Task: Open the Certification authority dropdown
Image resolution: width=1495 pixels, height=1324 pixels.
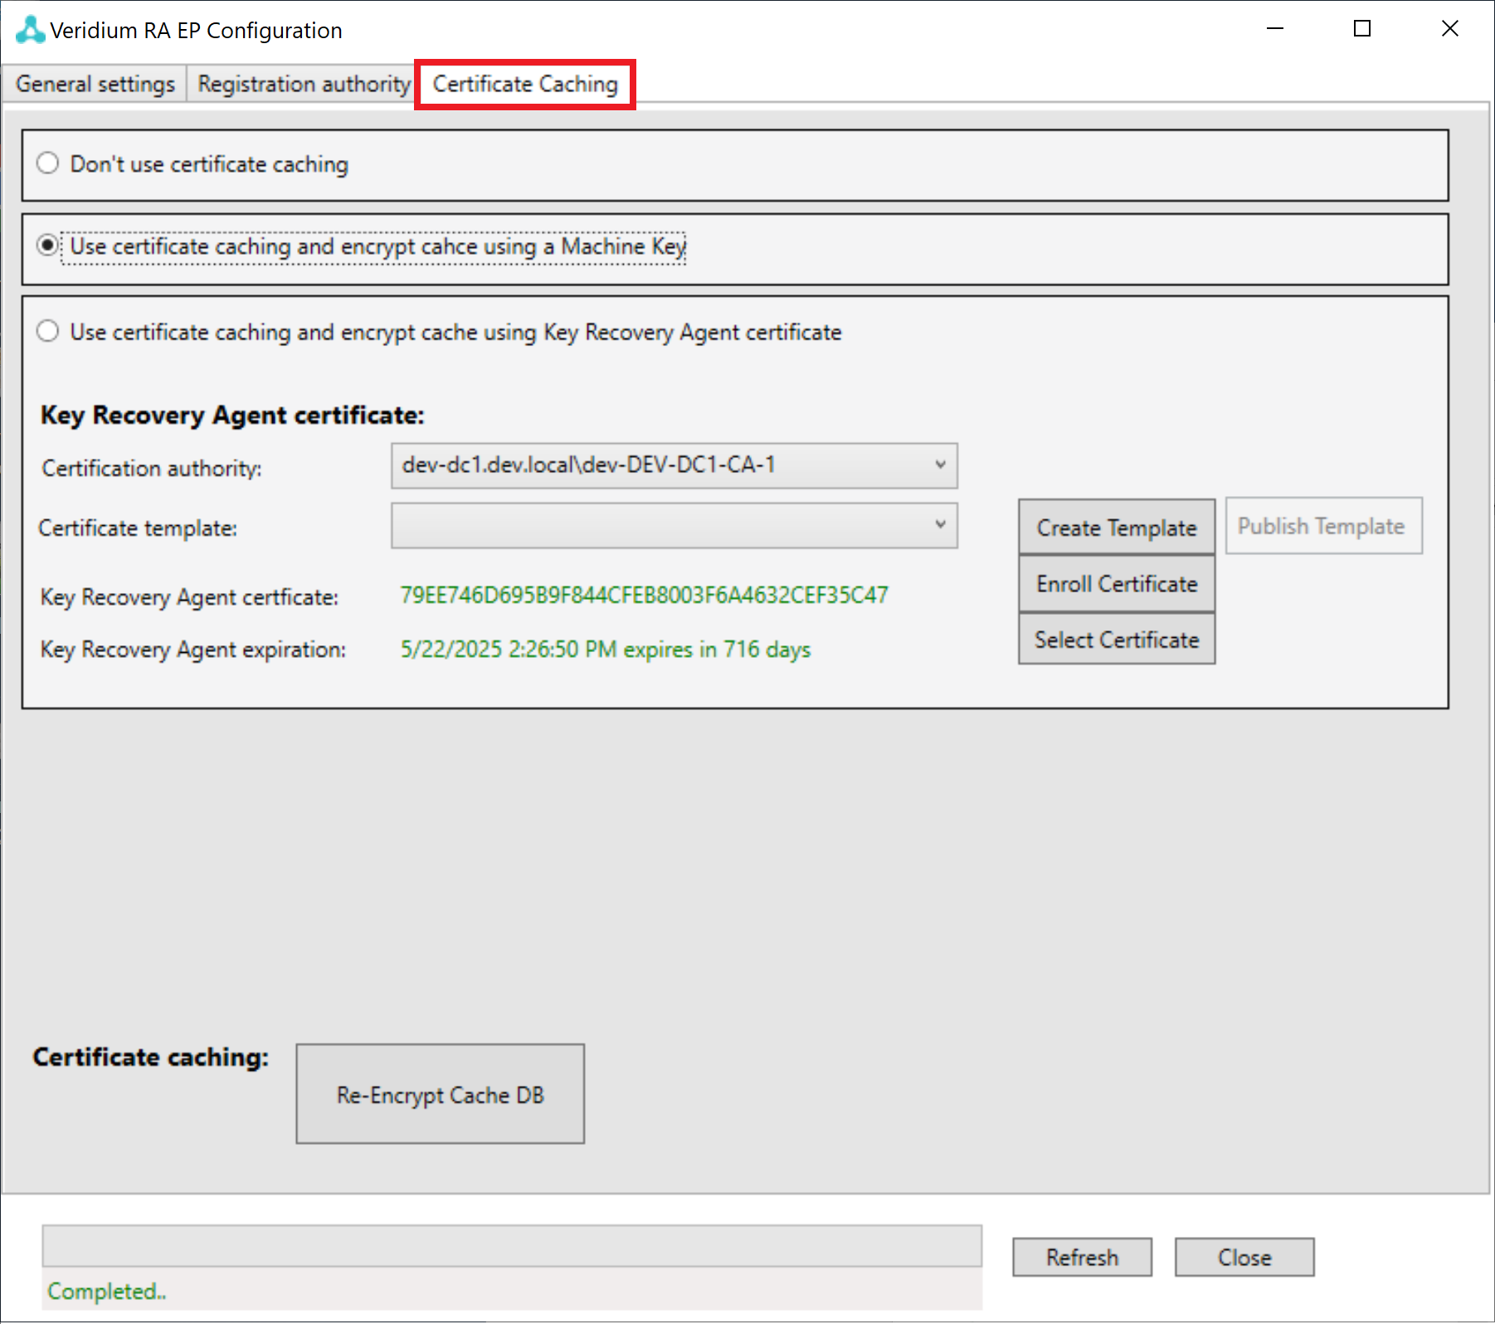Action: point(674,465)
